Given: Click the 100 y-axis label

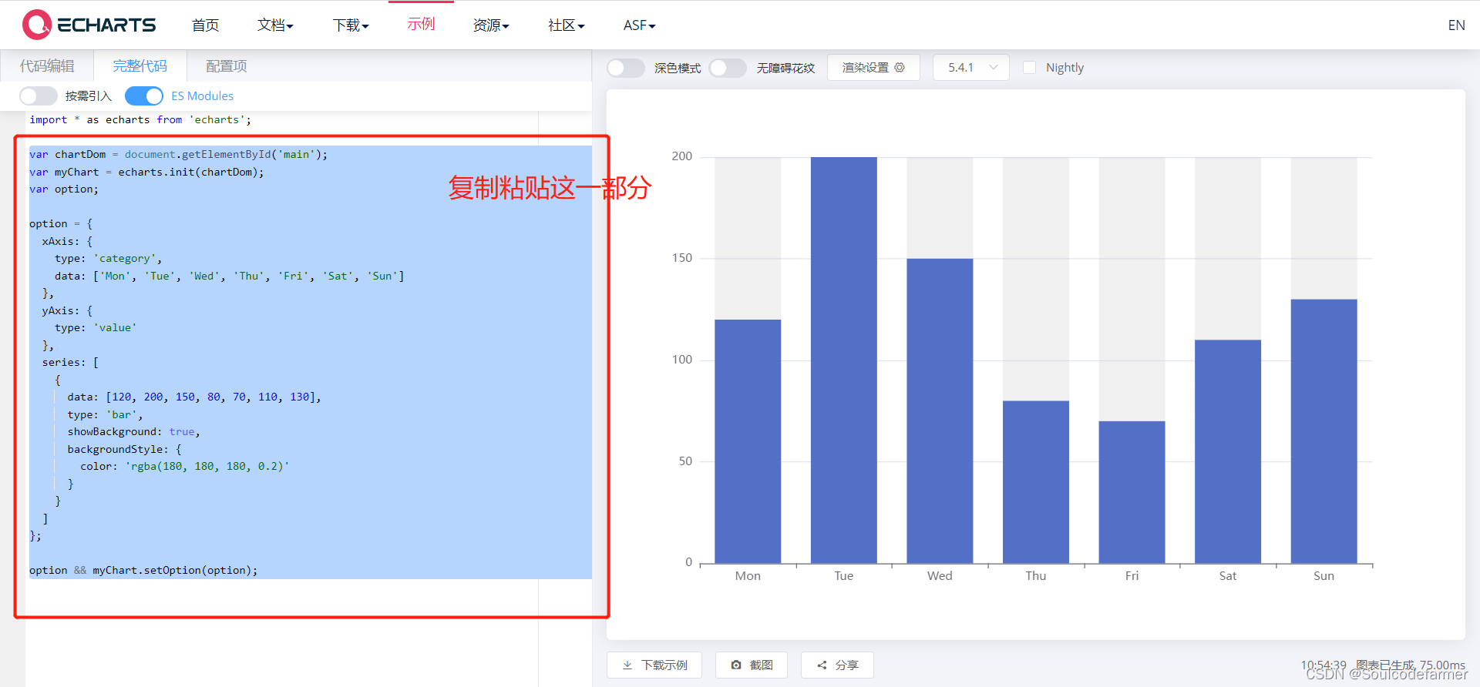Looking at the screenshot, I should (682, 360).
